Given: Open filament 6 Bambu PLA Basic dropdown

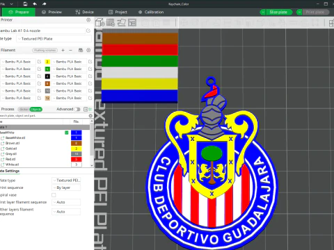Looking at the screenshot, I should (70, 76).
